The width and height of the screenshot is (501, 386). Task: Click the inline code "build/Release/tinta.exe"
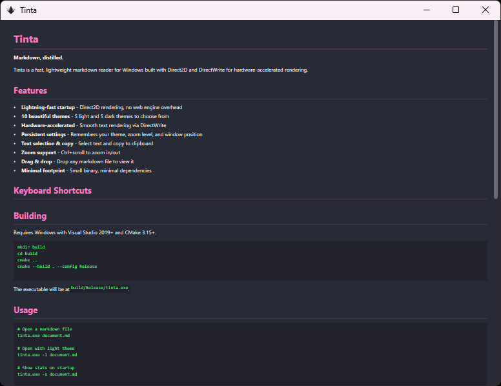[x=99, y=287]
